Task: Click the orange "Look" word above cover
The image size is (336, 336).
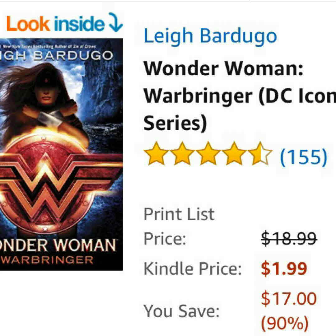Action: [28, 24]
